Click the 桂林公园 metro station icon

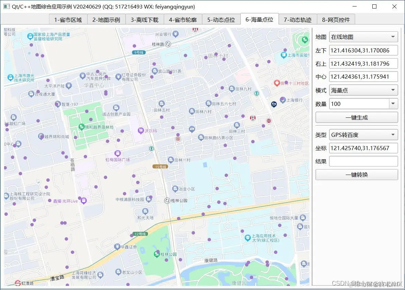click(x=167, y=201)
